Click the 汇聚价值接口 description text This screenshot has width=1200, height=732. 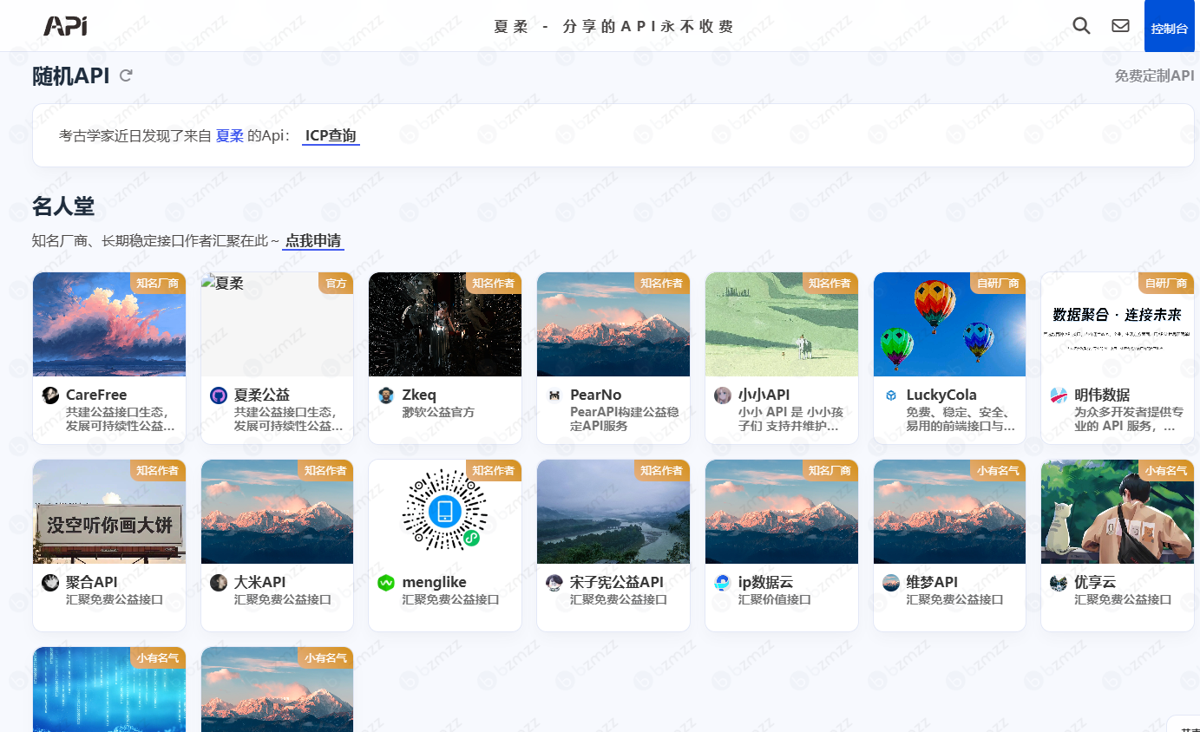(x=775, y=599)
